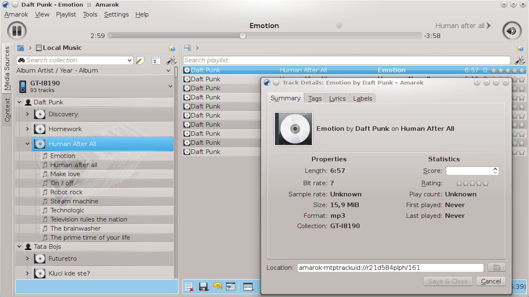
Task: Open collection browser bookmarks star icon
Action: (x=172, y=48)
